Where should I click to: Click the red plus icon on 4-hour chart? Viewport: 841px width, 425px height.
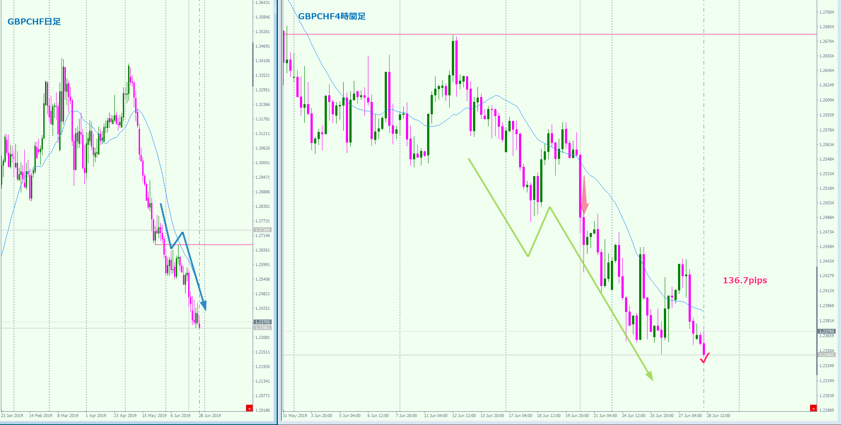(813, 408)
